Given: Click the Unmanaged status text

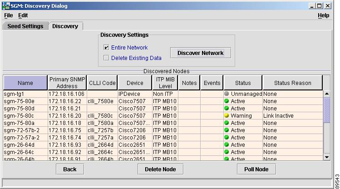Looking at the screenshot, I should coord(246,94).
